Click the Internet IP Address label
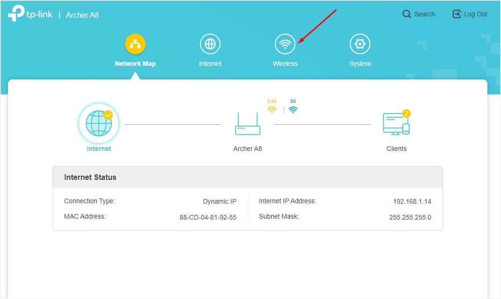 (287, 201)
